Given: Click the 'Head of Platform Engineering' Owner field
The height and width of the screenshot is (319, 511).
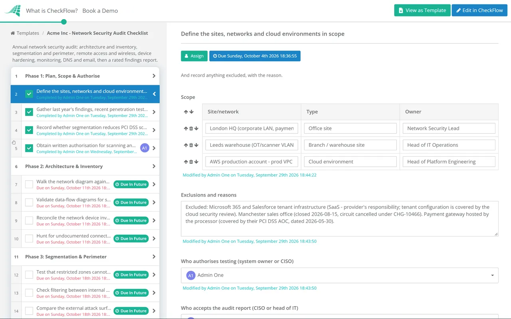Looking at the screenshot, I should [x=449, y=162].
